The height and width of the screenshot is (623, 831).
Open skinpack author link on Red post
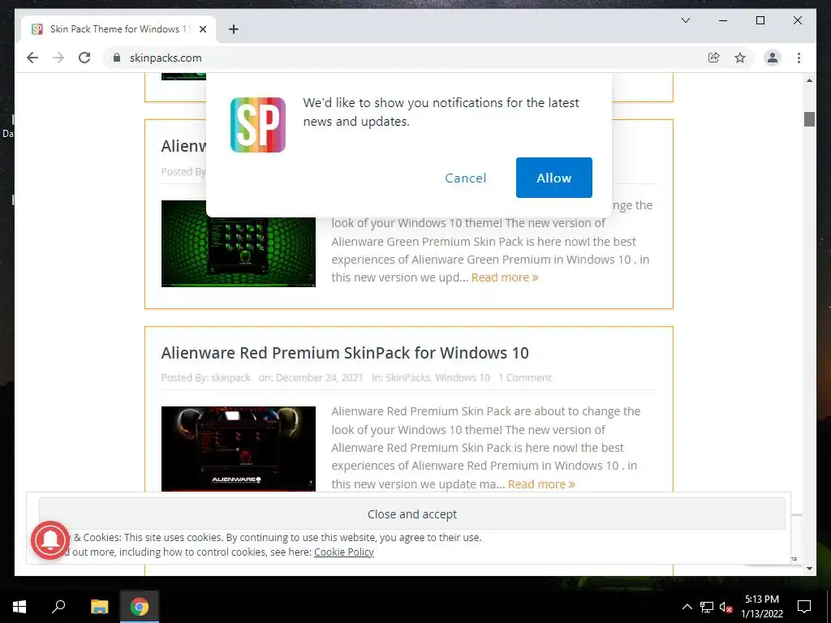[230, 378]
